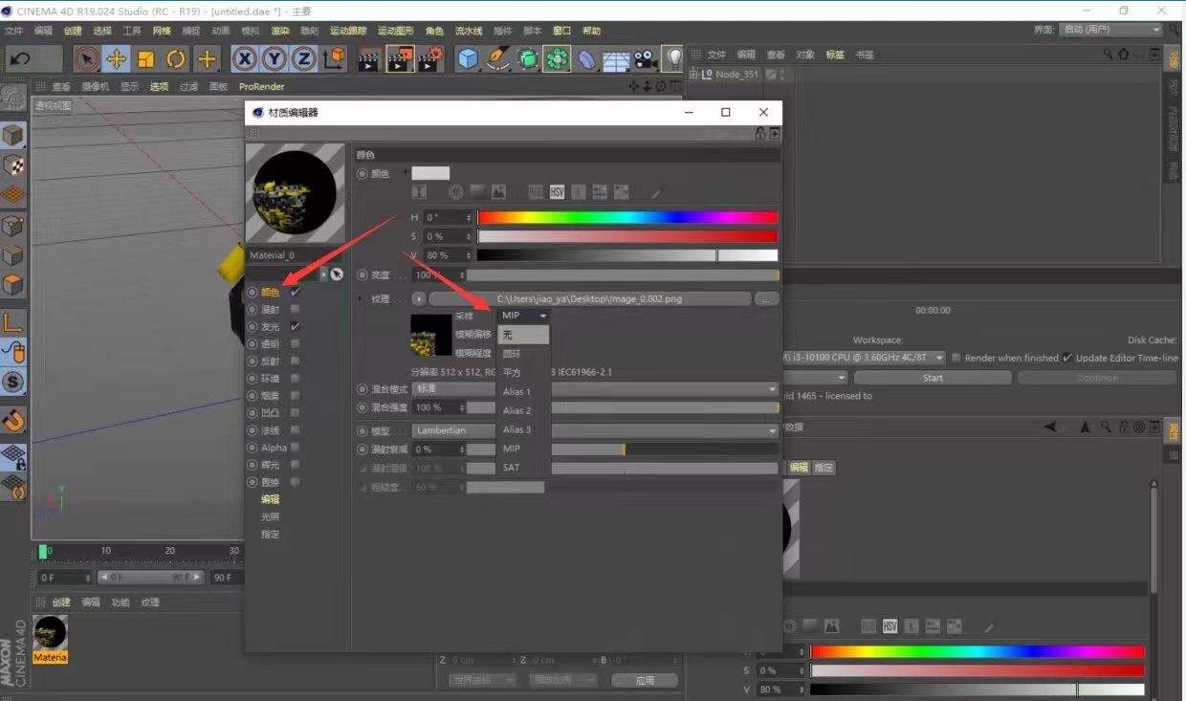The image size is (1186, 701).
Task: Open the 混合模式 dropdown
Action: (595, 389)
